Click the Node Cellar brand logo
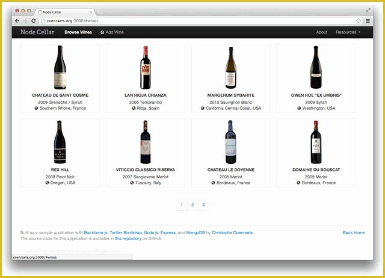 (x=37, y=32)
